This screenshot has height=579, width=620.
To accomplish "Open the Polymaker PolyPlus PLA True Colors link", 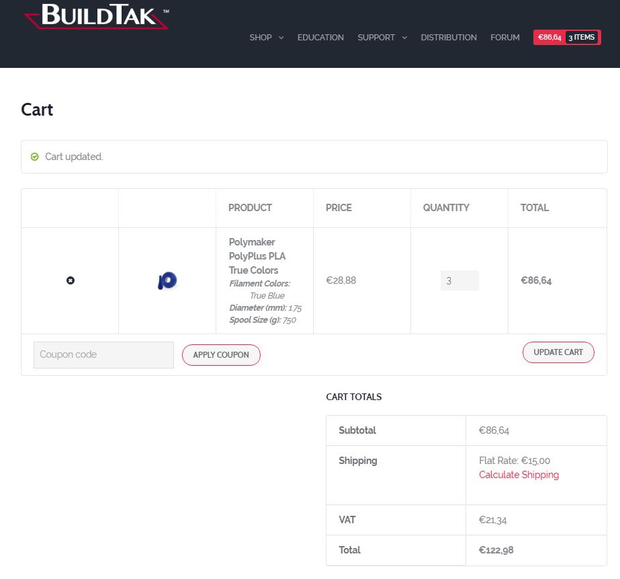I will [257, 256].
